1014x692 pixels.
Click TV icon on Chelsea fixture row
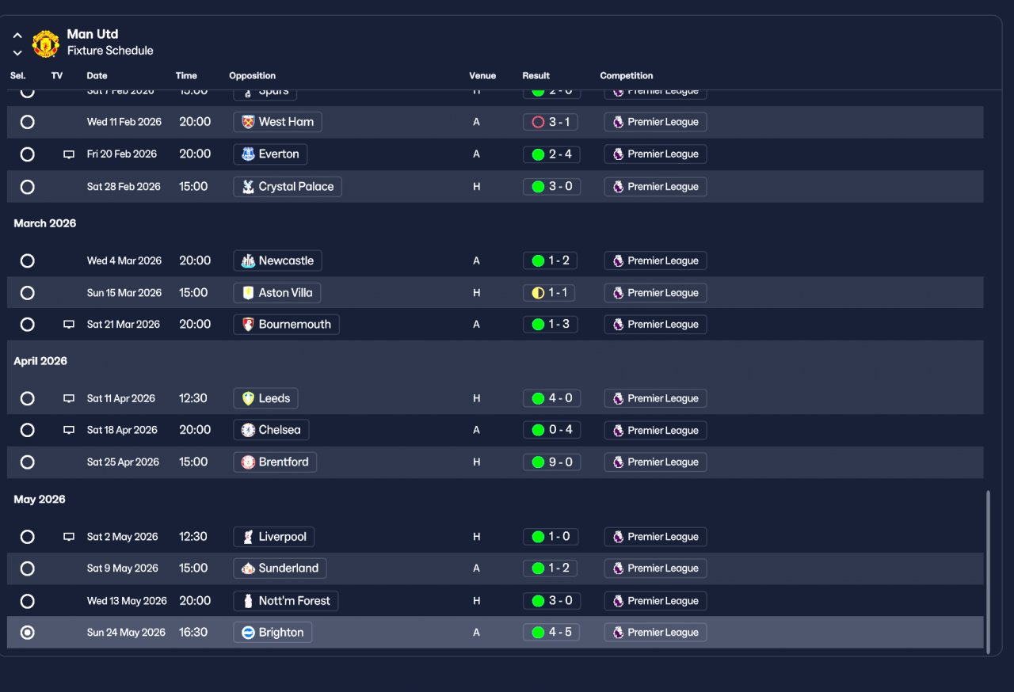pos(69,431)
